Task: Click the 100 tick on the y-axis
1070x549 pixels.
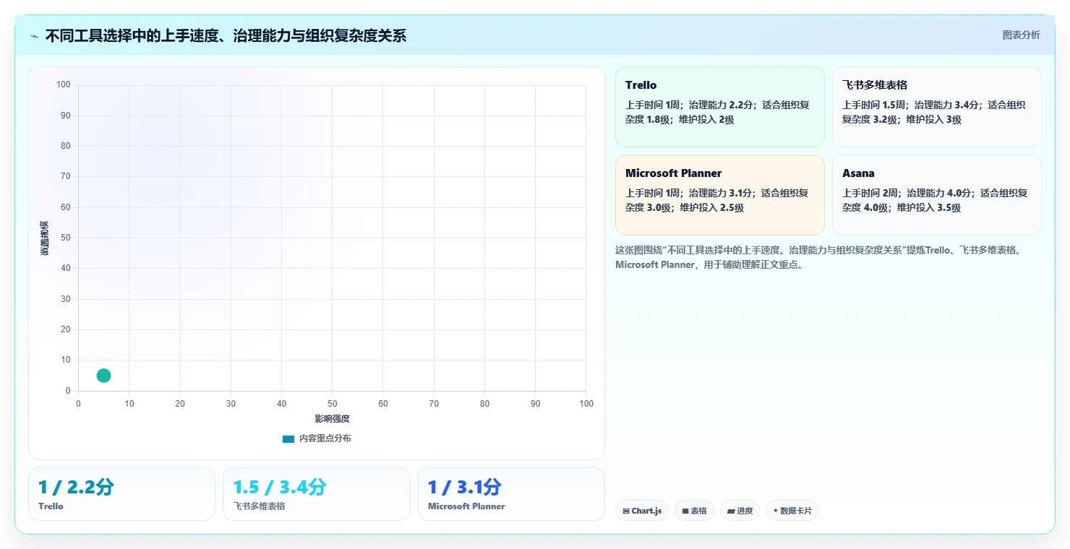Action: (64, 85)
